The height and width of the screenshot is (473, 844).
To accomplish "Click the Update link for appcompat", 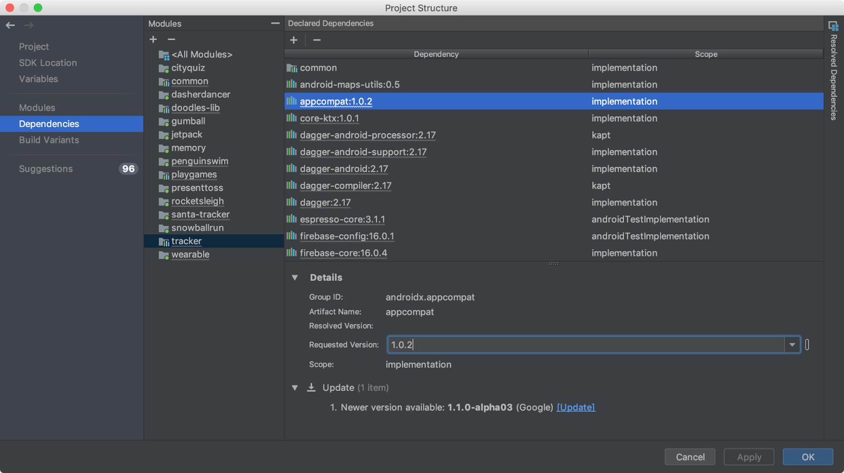I will (576, 407).
